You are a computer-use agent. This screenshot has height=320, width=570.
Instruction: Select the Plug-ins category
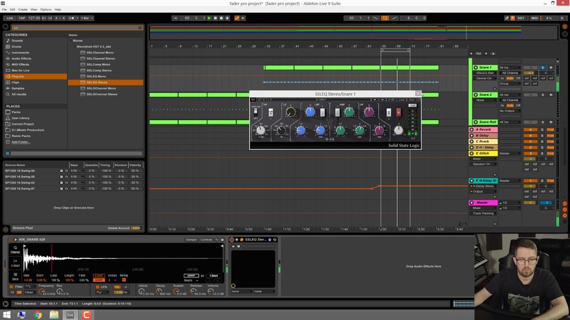pos(36,76)
